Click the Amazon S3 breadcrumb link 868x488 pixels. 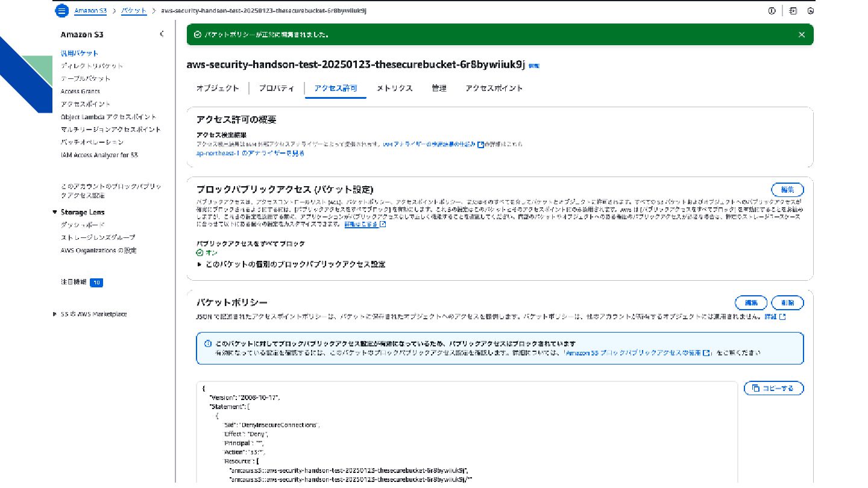tap(91, 11)
